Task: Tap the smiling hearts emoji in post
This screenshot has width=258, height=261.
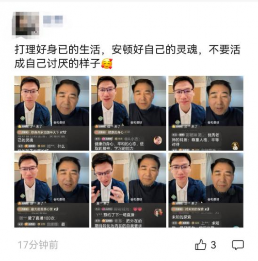Action: pos(107,64)
